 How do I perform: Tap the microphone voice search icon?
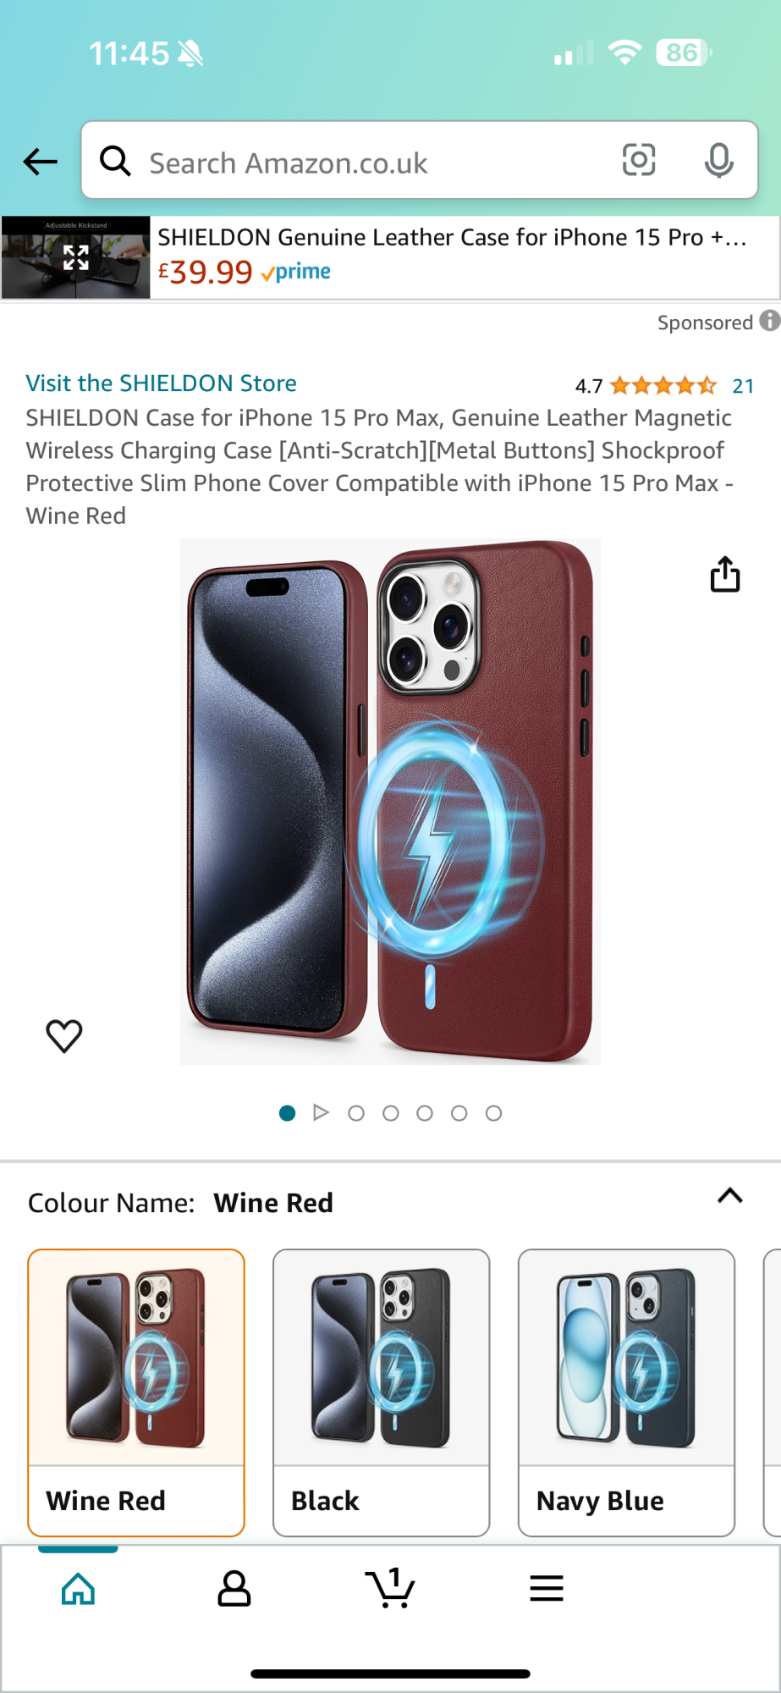718,160
